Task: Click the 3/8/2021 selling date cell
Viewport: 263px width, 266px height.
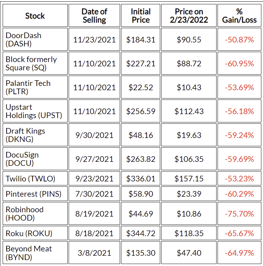Action: click(94, 253)
